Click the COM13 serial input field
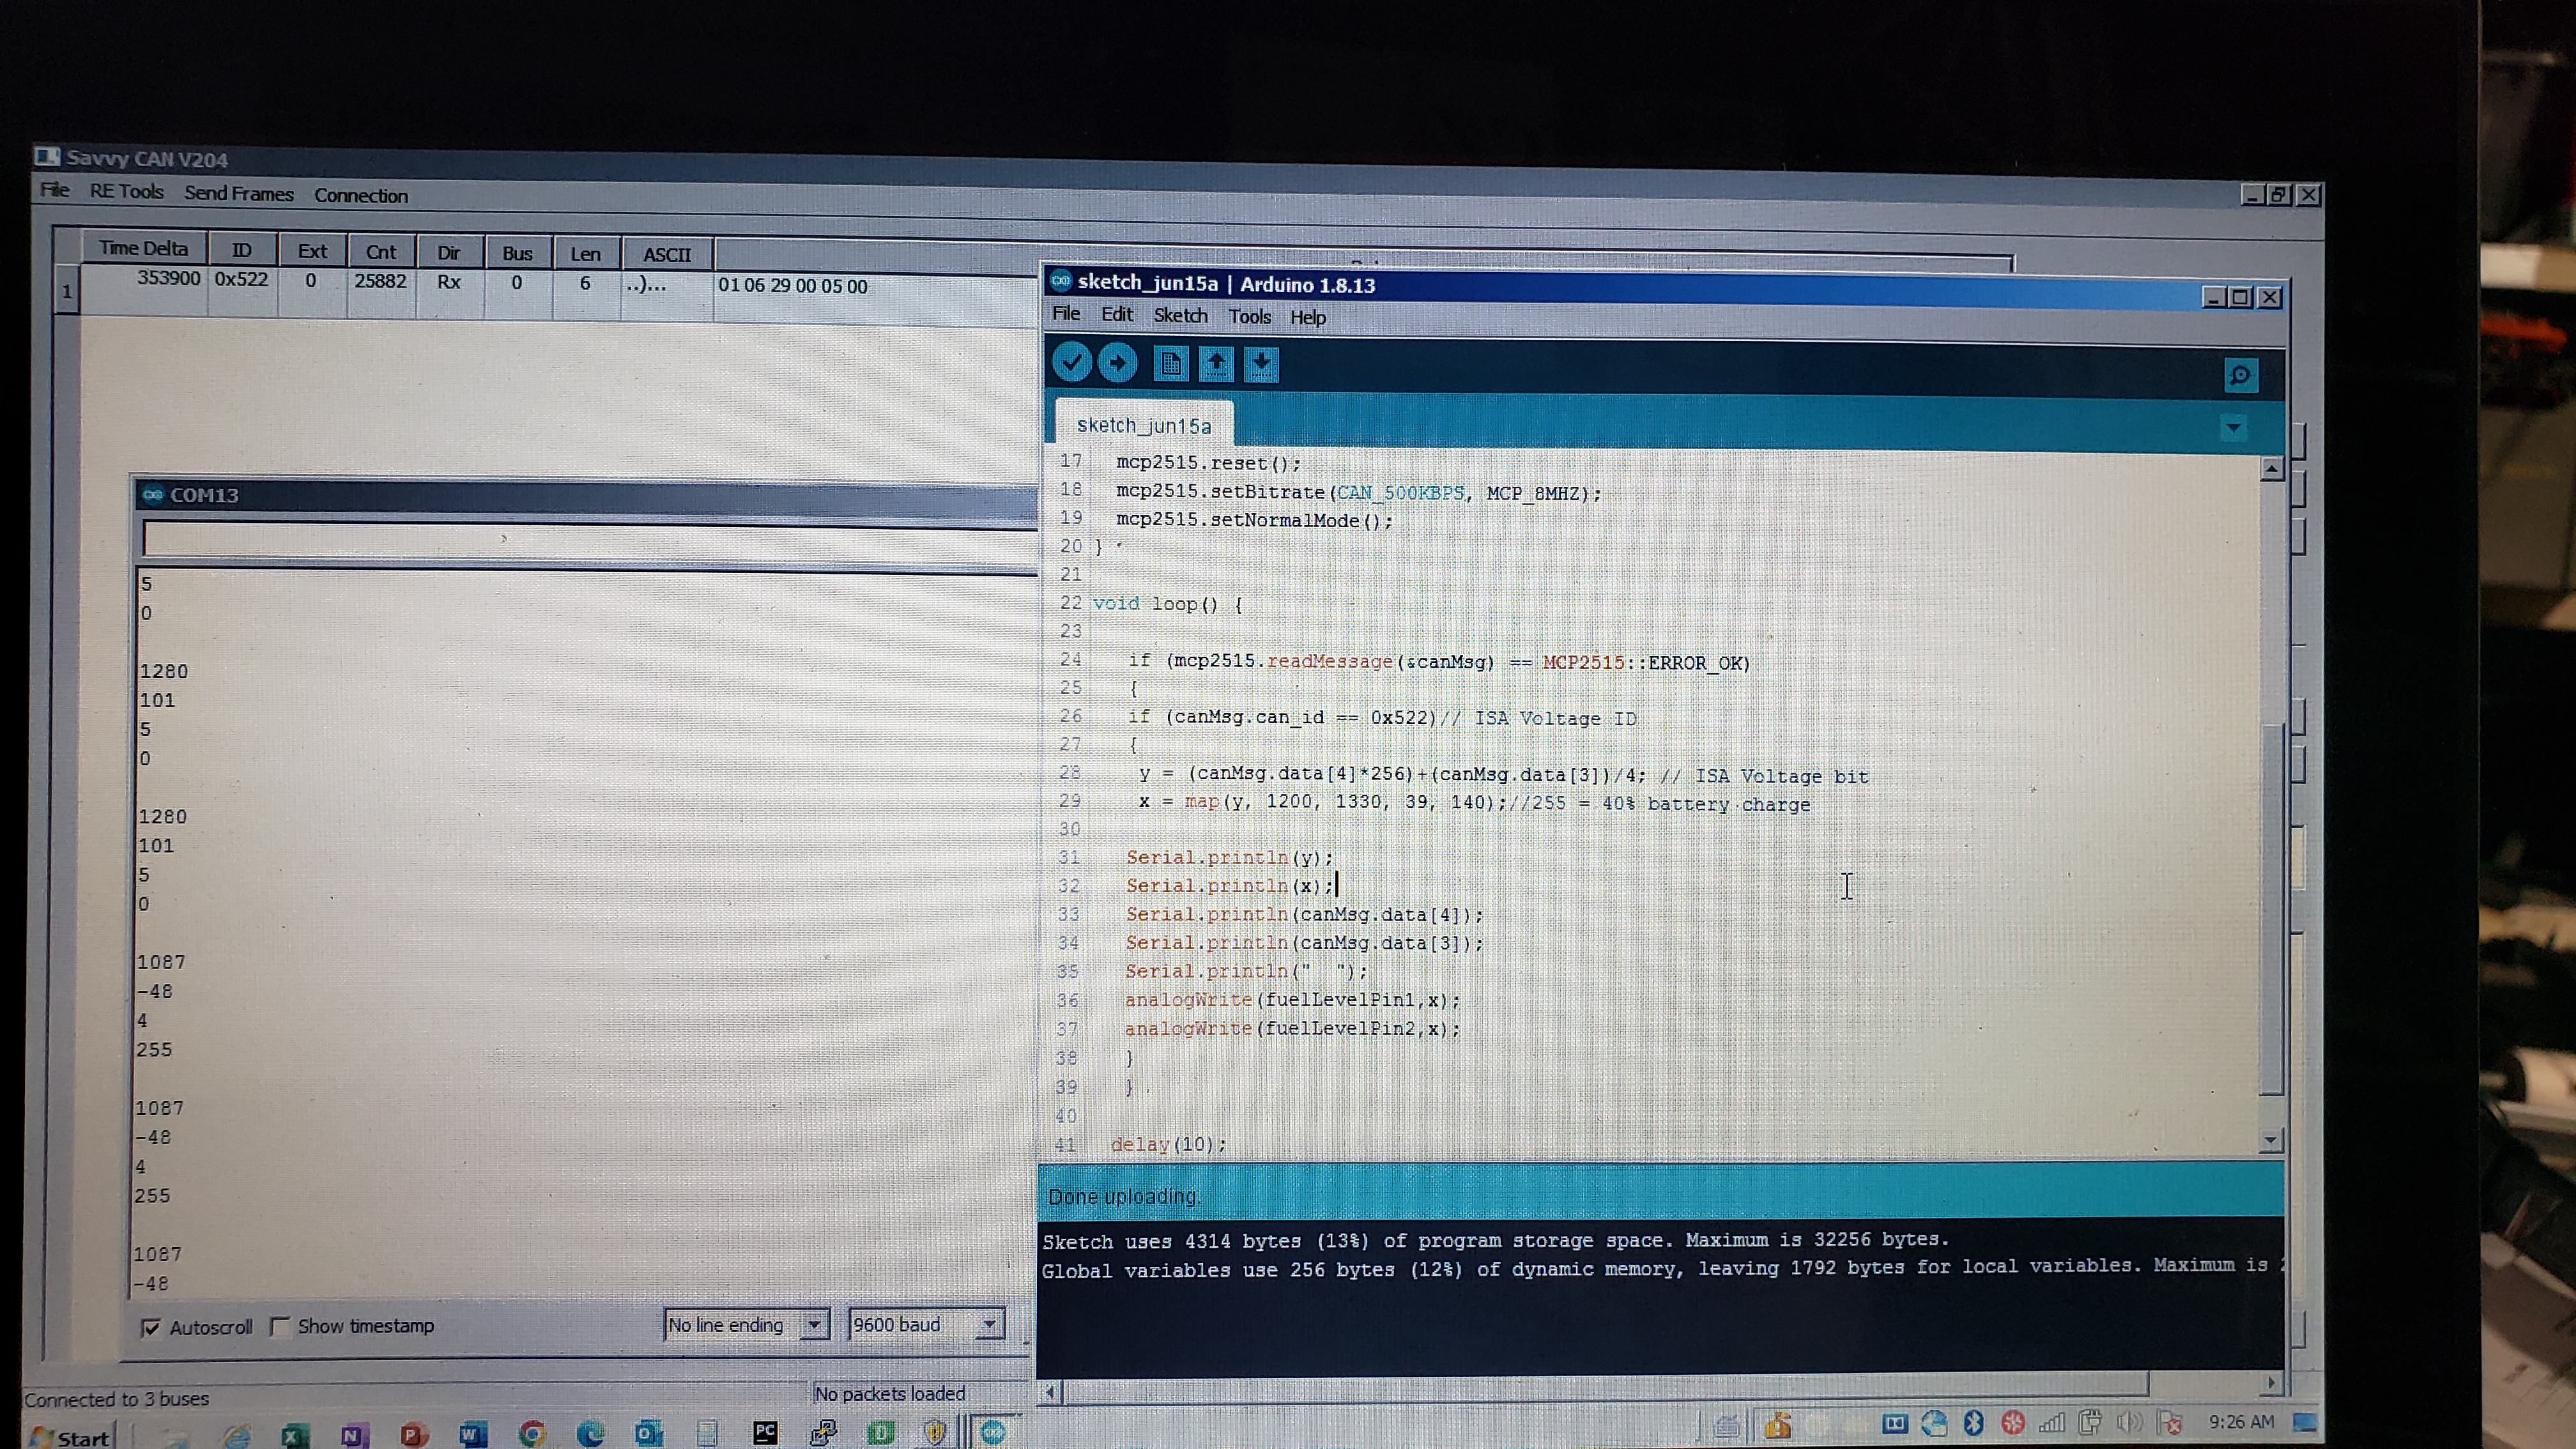Screen dimensions: 2576x1449 pos(590,540)
